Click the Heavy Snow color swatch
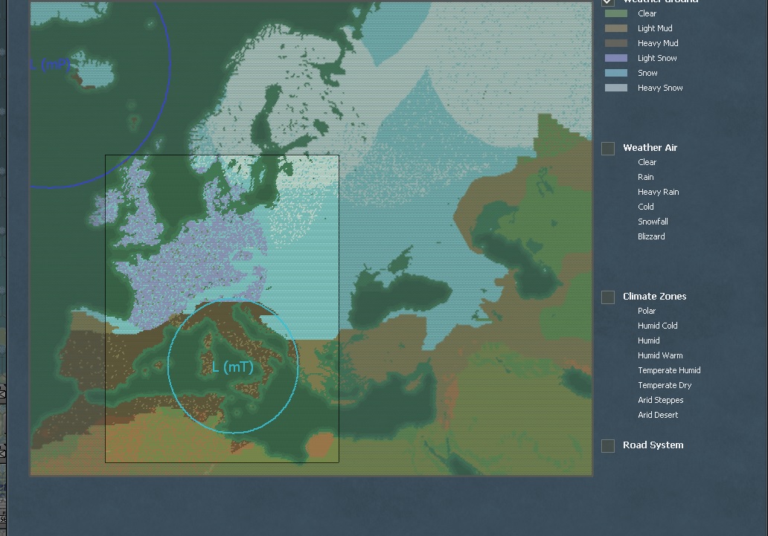This screenshot has height=536, width=768. [x=616, y=88]
